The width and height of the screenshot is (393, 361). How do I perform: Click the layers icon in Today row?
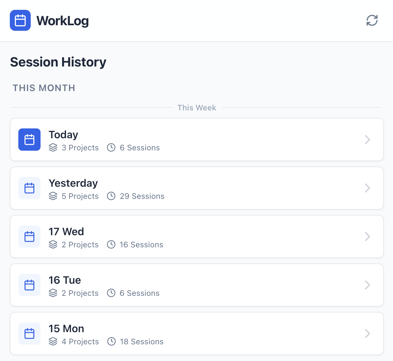pyautogui.click(x=53, y=147)
